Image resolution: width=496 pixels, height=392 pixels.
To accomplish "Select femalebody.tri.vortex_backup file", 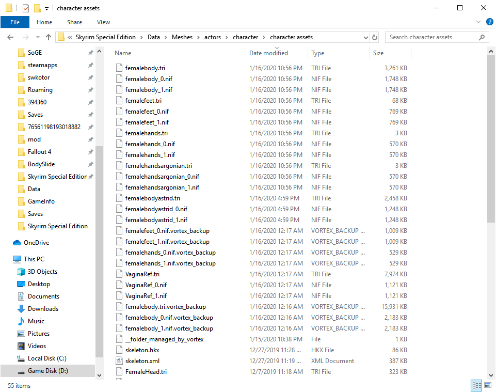I will [166, 306].
